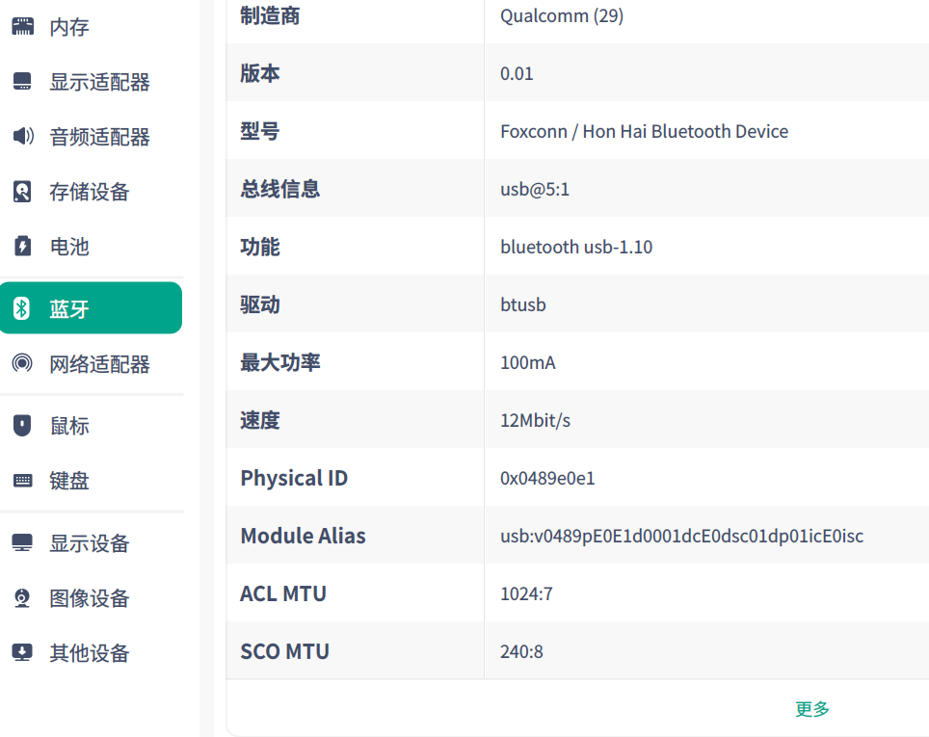Switch to the 存储设备 section
The width and height of the screenshot is (929, 737).
point(89,192)
